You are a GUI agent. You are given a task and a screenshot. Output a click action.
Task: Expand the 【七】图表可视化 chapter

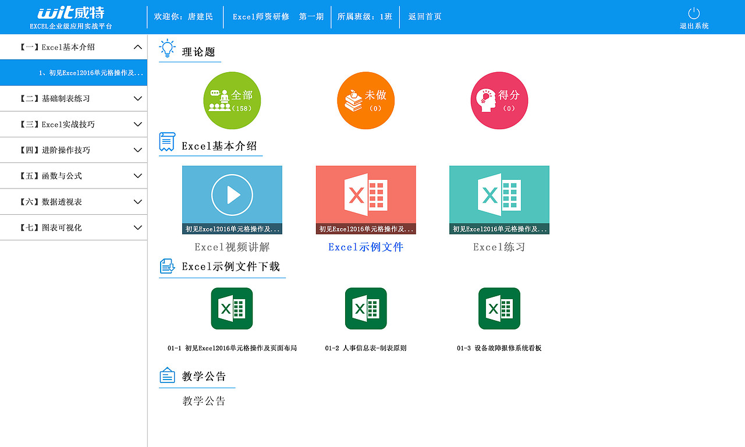74,227
